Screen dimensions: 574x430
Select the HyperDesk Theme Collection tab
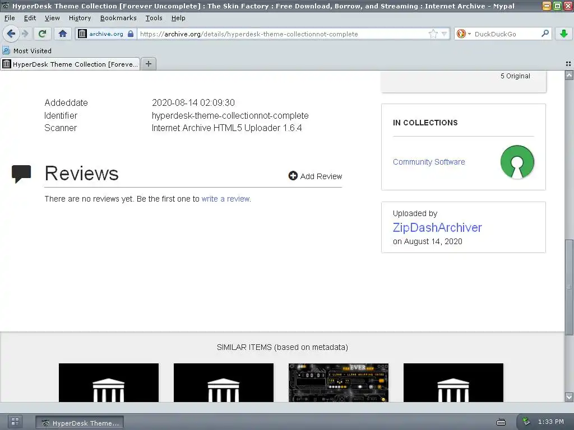pyautogui.click(x=70, y=64)
